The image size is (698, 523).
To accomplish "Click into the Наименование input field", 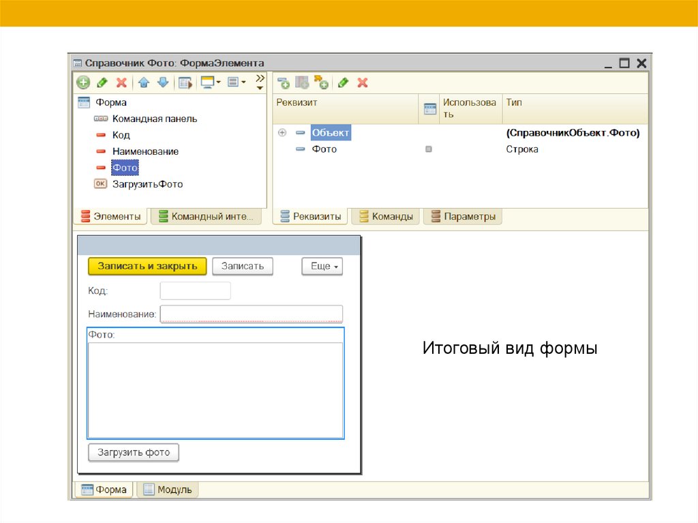I will click(251, 314).
